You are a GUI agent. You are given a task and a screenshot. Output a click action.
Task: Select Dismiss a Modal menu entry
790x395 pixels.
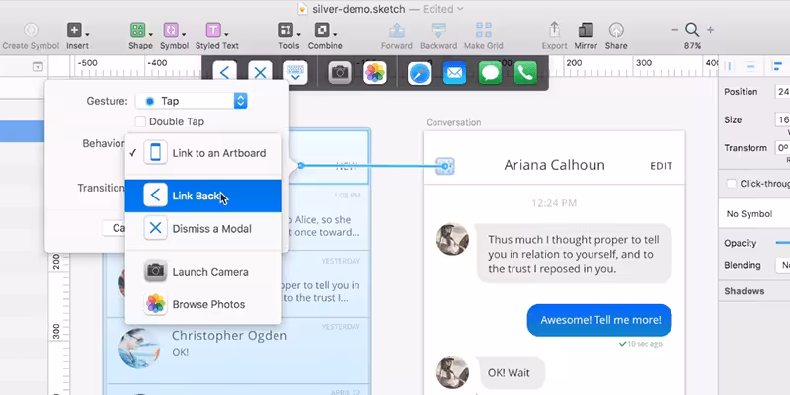tap(203, 229)
